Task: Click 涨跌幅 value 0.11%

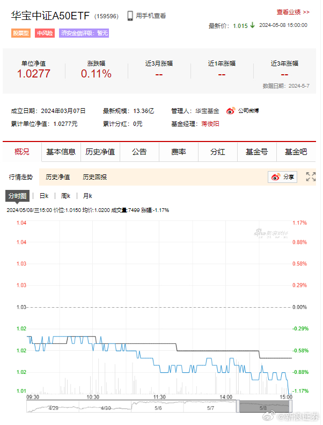Action: 96,74
